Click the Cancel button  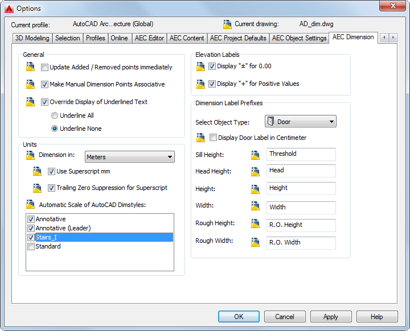(x=285, y=317)
